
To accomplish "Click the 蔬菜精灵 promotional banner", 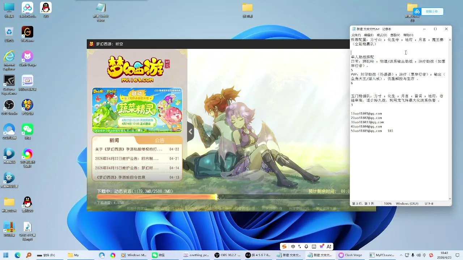I will (137, 110).
